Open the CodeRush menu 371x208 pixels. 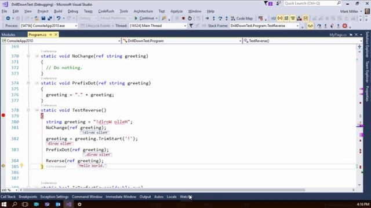pos(106,12)
